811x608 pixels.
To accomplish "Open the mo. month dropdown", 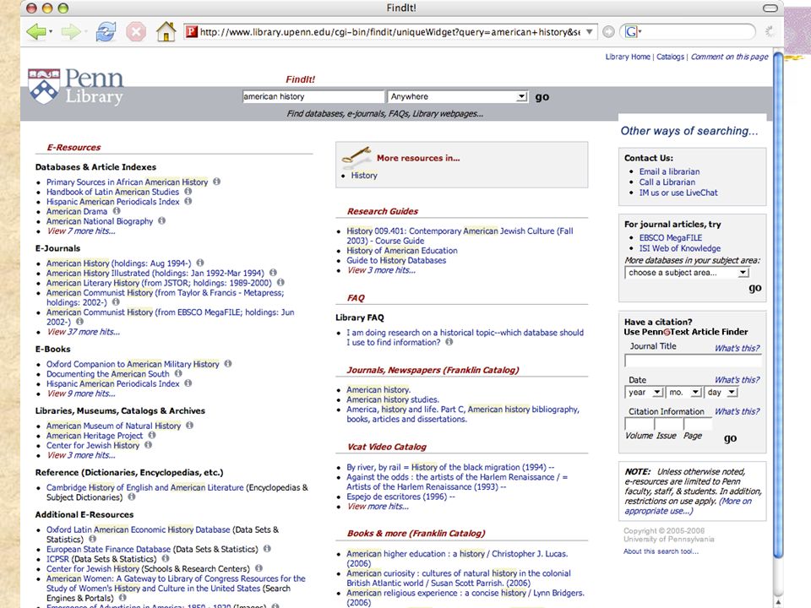I will click(683, 393).
